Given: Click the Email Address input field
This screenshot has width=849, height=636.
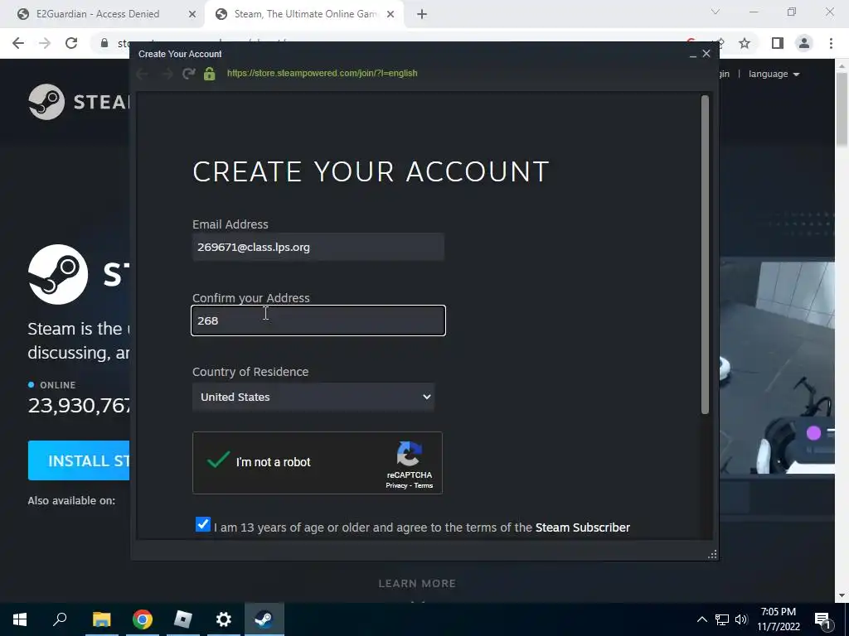Looking at the screenshot, I should point(318,247).
